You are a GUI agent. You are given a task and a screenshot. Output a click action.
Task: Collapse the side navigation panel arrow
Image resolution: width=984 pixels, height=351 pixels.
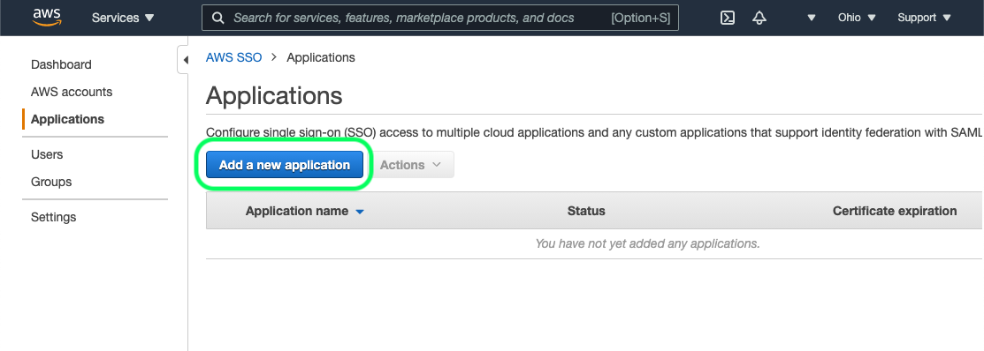point(185,61)
